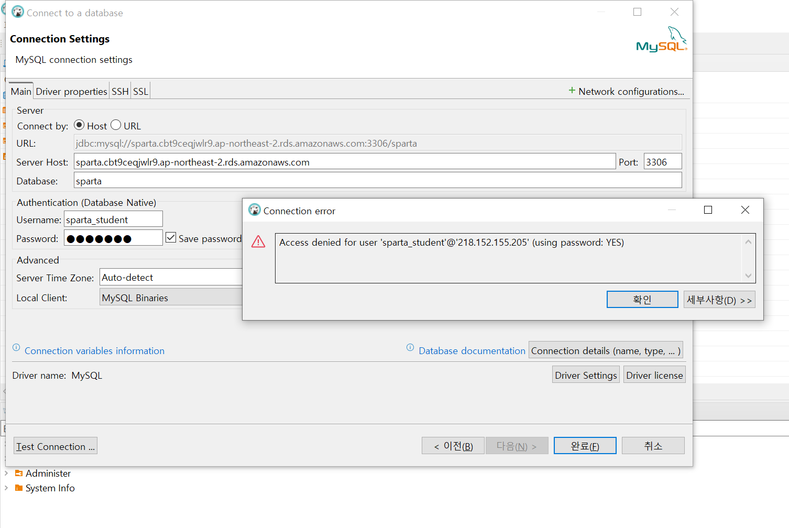
Task: Select the System Info tree item
Action: click(50, 488)
